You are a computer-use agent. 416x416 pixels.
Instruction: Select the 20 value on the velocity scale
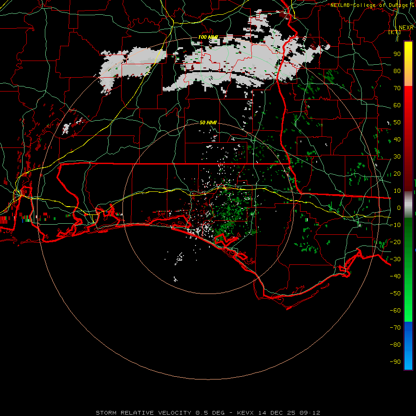(397, 174)
